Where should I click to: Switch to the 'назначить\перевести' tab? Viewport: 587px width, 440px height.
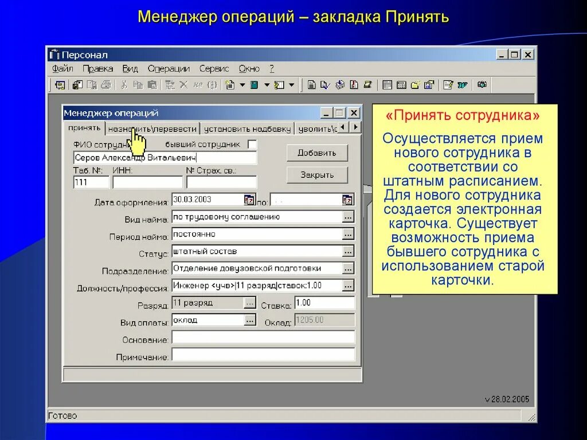152,129
